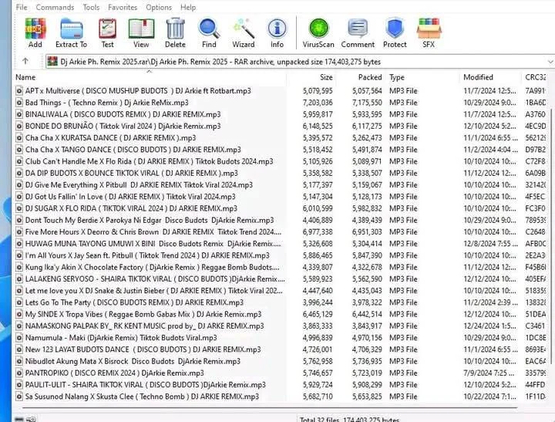The height and width of the screenshot is (422, 555).
Task: Click the horizontal scrollbar below file list
Action: 270,408
